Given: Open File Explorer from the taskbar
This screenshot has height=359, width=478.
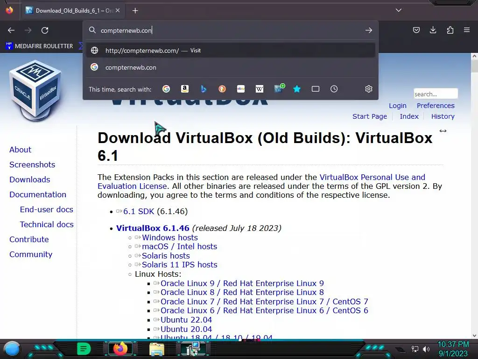Looking at the screenshot, I should pyautogui.click(x=157, y=349).
